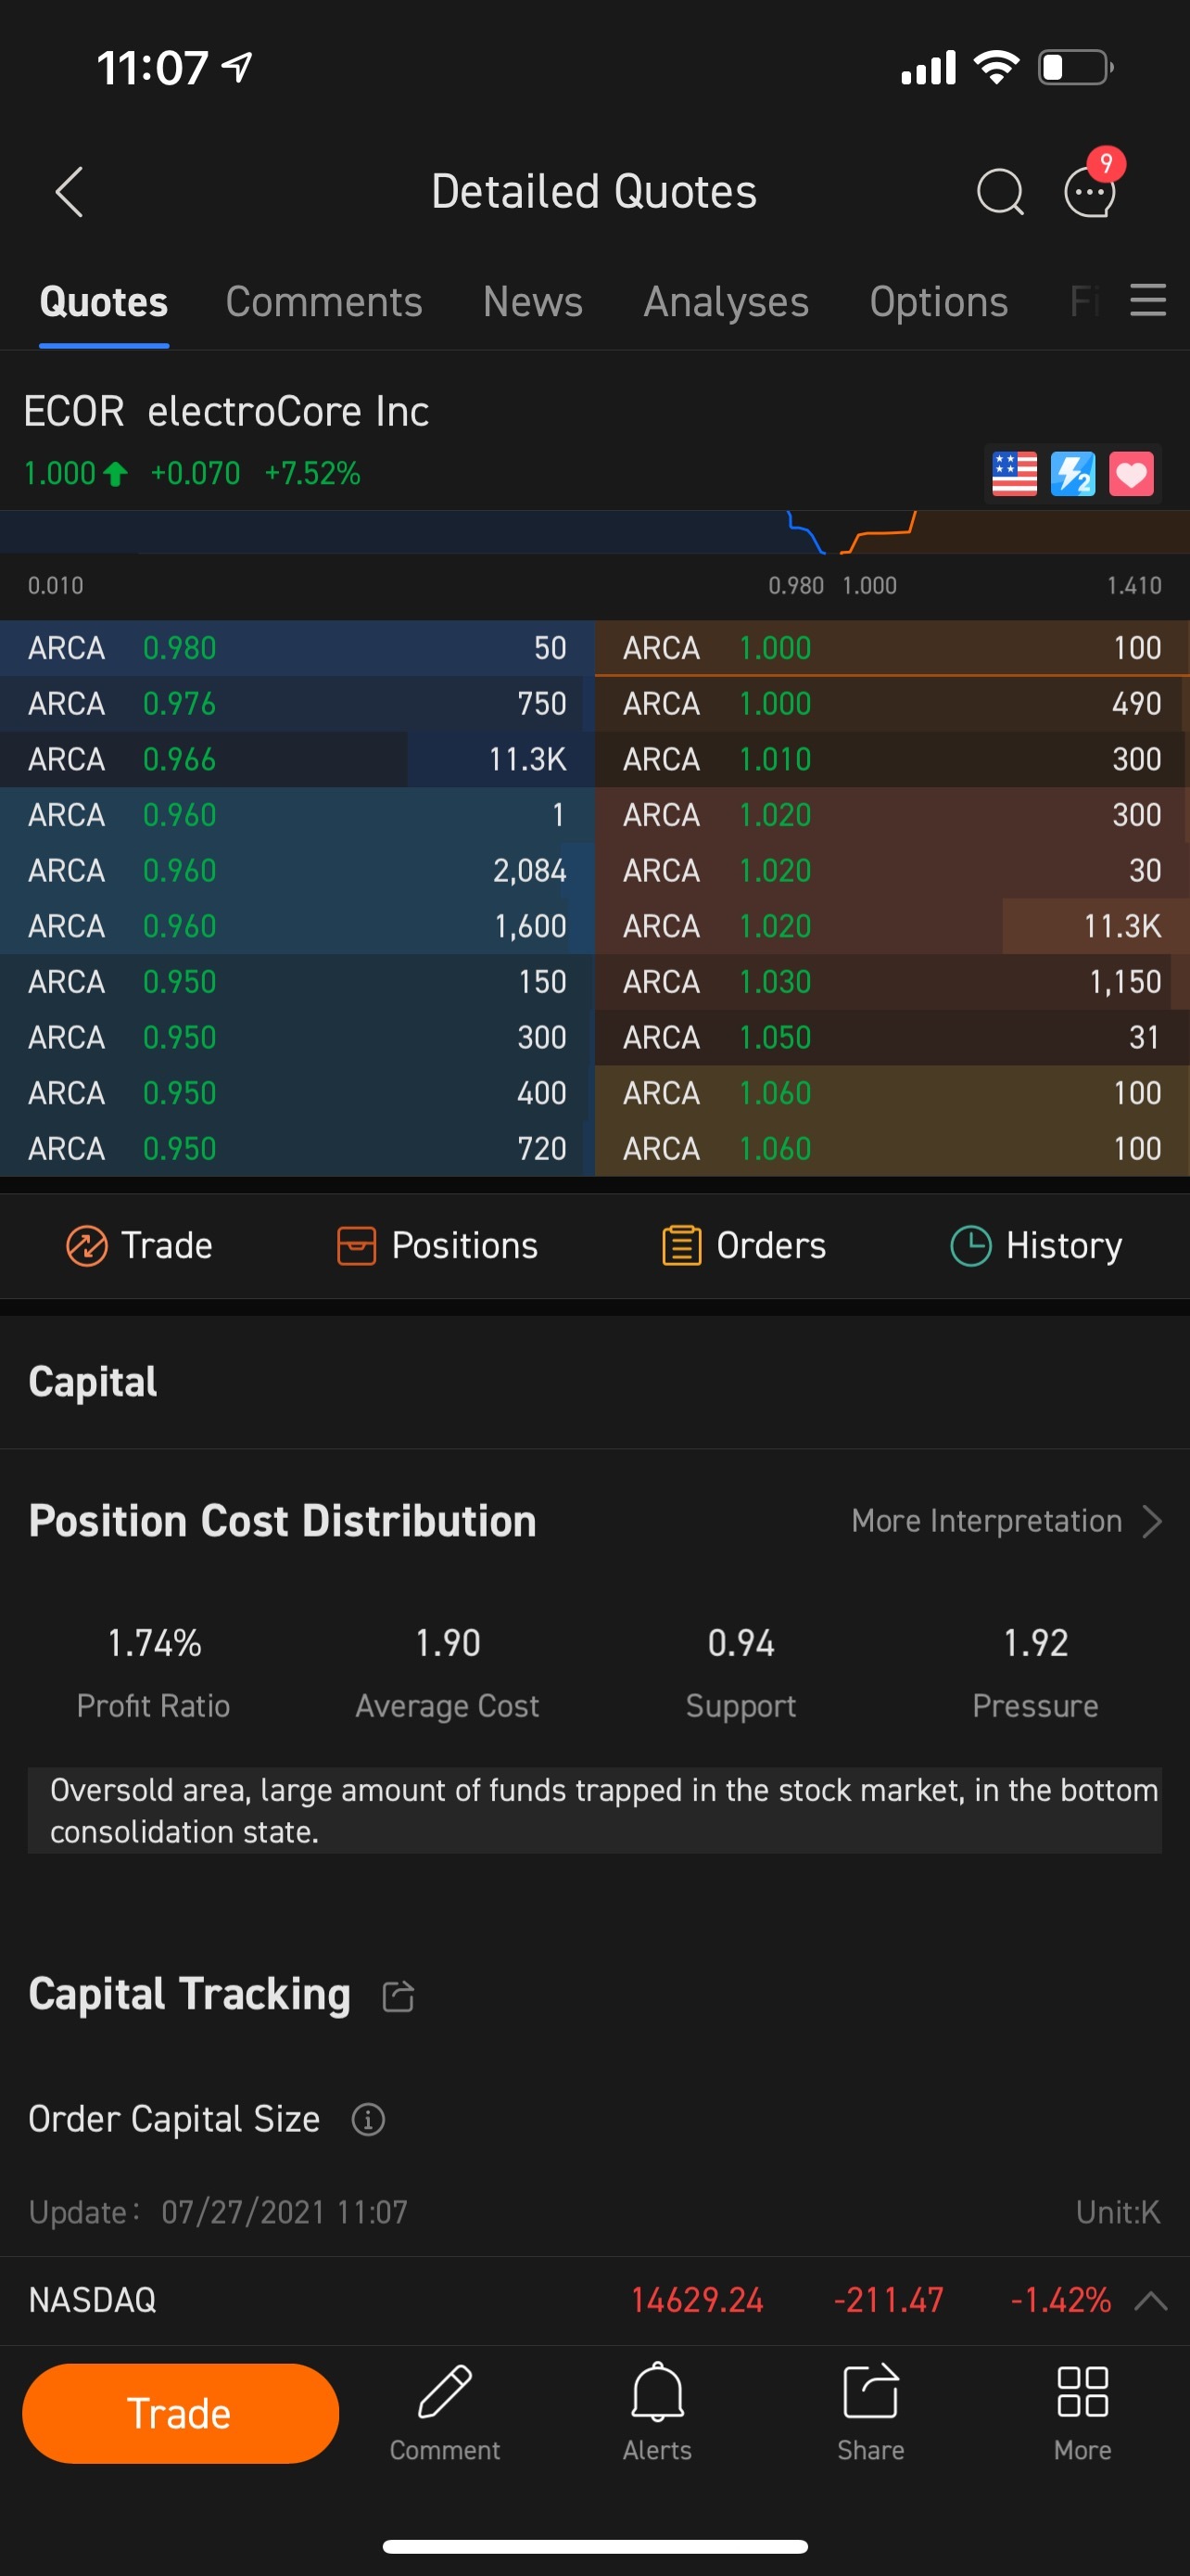Select bid row 0.966 with 11.3K
The width and height of the screenshot is (1190, 2576).
point(297,760)
